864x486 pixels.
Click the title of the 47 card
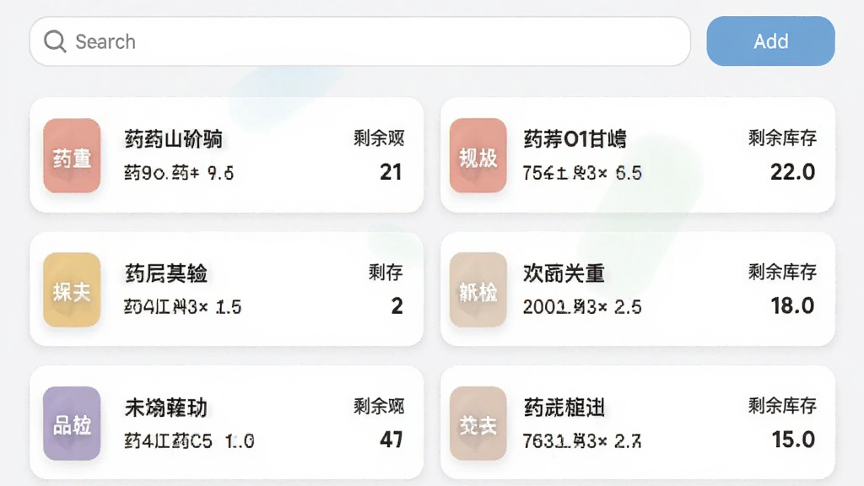click(166, 408)
